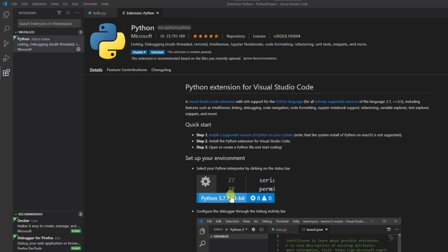Open the Python language link

[289, 101]
